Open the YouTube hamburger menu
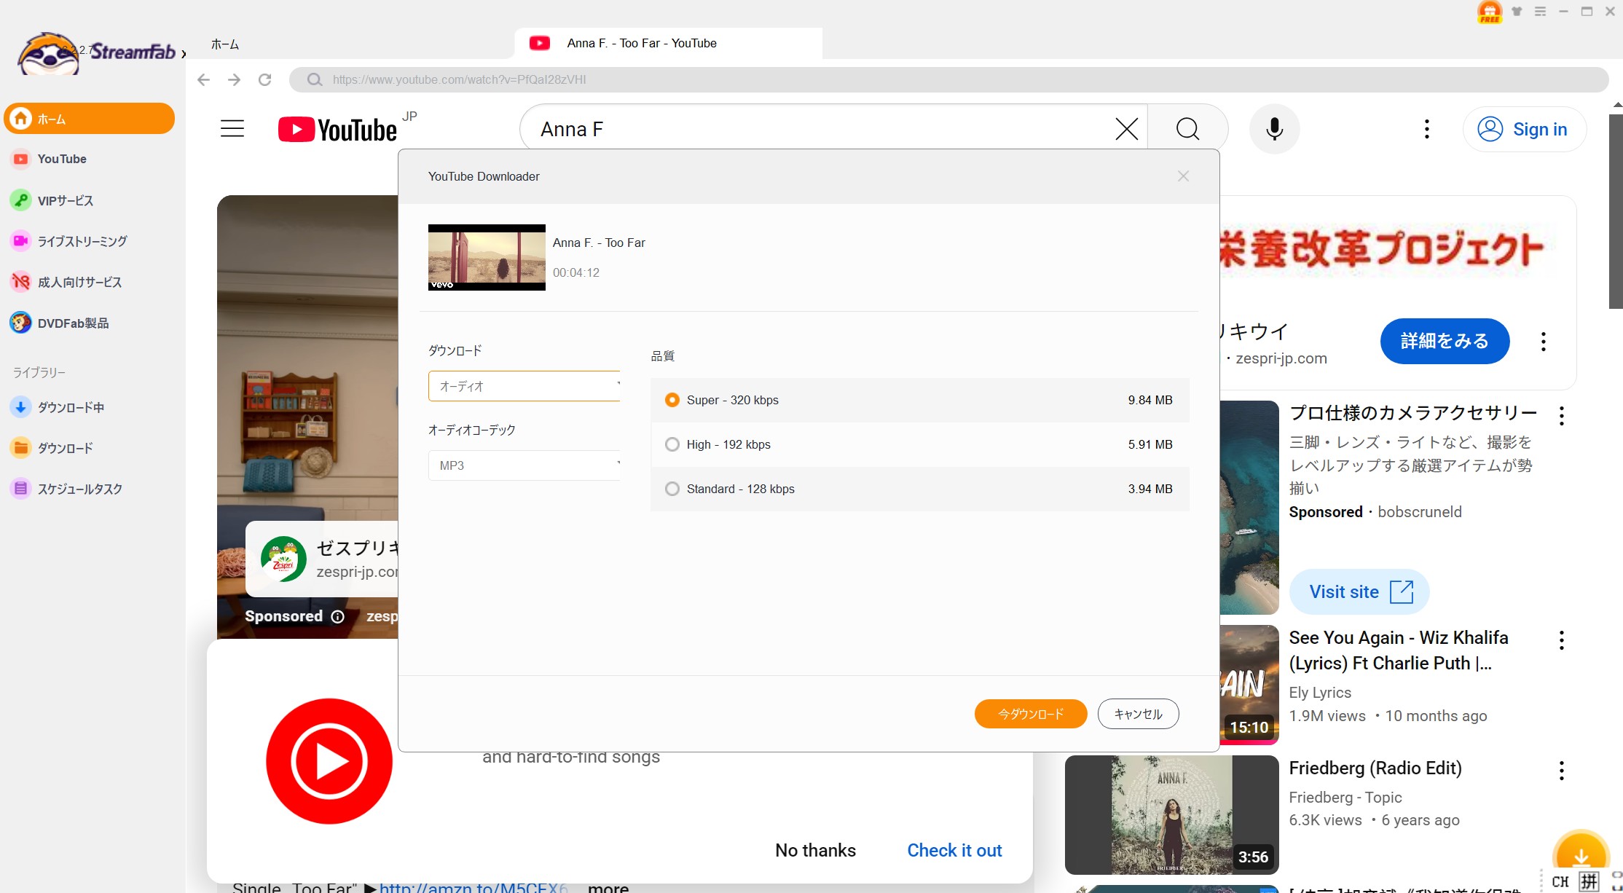The height and width of the screenshot is (893, 1623). pos(232,129)
